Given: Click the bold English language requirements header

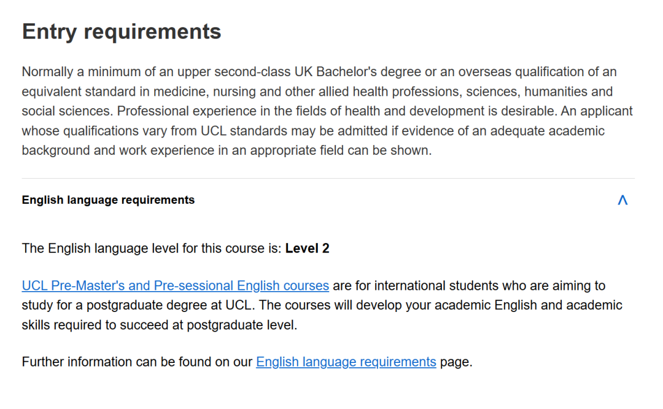Looking at the screenshot, I should pos(108,200).
